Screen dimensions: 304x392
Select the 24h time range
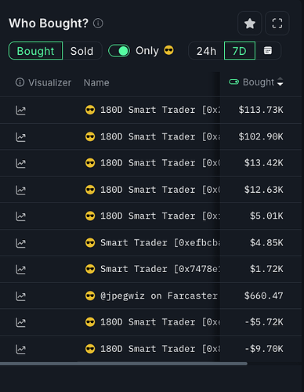coord(206,51)
